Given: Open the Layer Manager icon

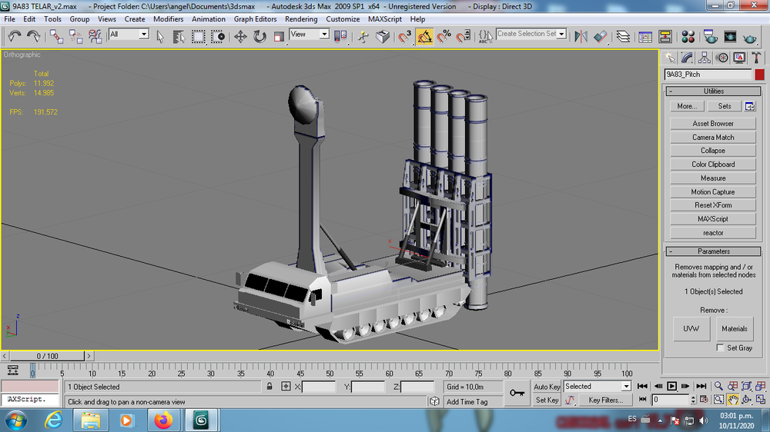Looking at the screenshot, I should point(623,36).
